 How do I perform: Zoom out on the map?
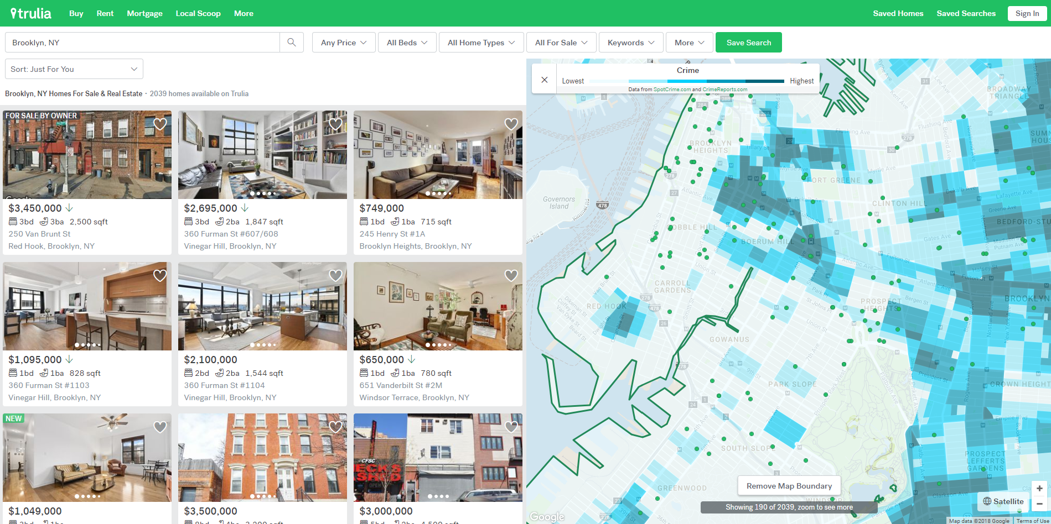click(x=1039, y=504)
